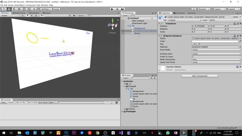The image size is (242, 136).
Task: Collapse the Transform component
Action: click(x=159, y=23)
